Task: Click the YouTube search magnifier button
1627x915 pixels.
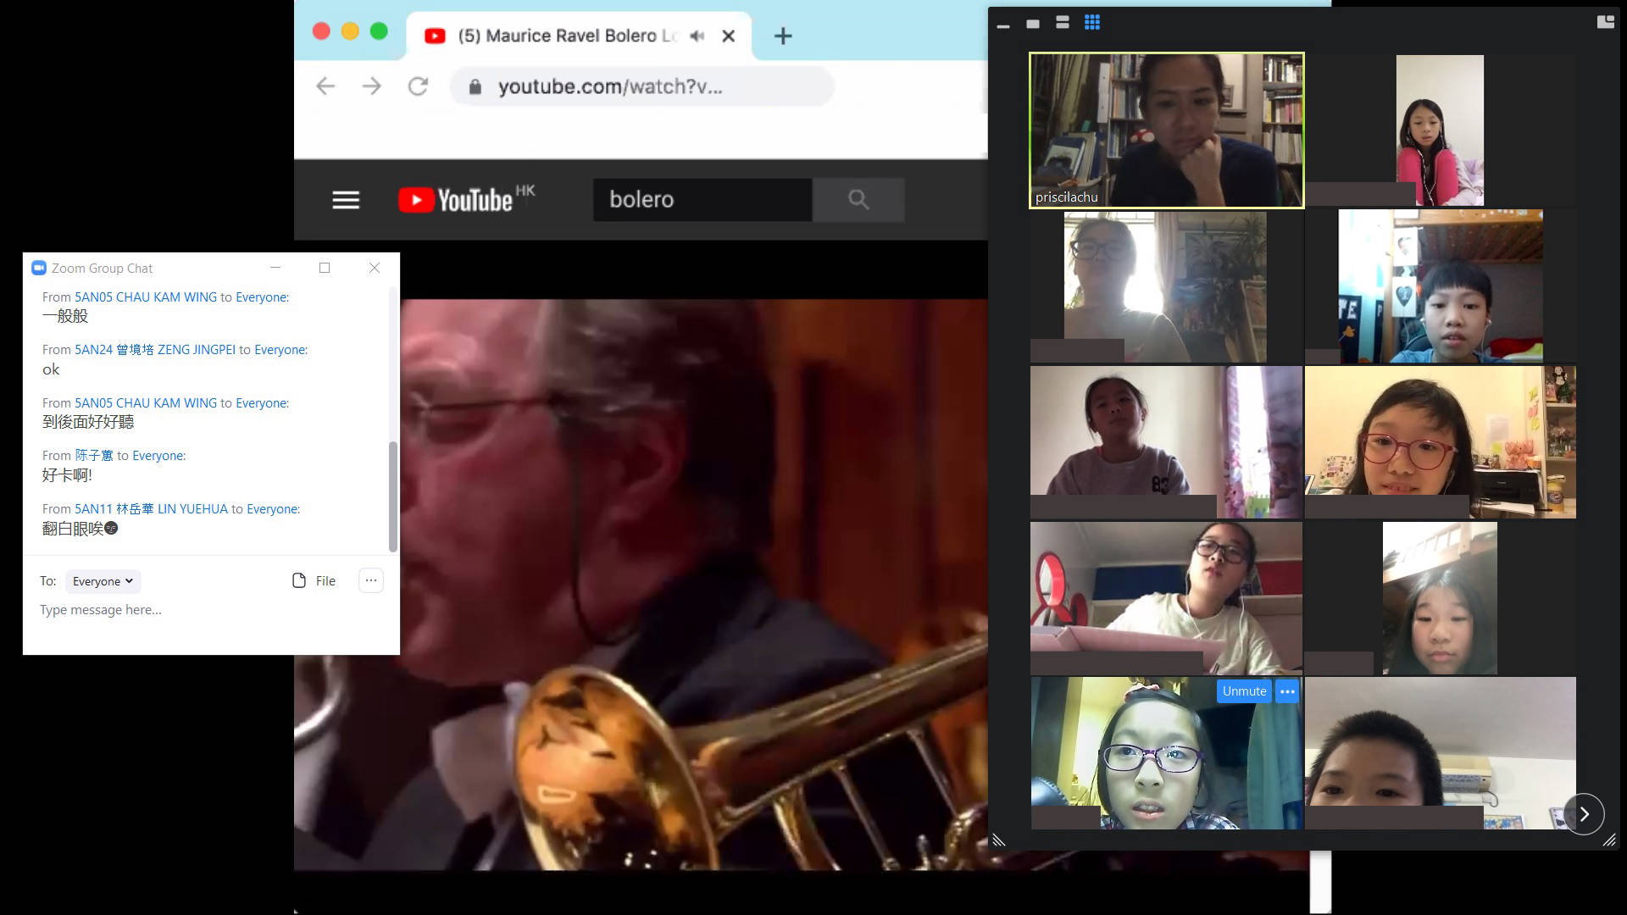Action: point(858,200)
